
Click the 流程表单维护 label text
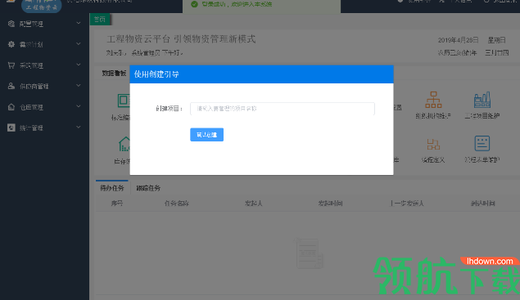[482, 159]
